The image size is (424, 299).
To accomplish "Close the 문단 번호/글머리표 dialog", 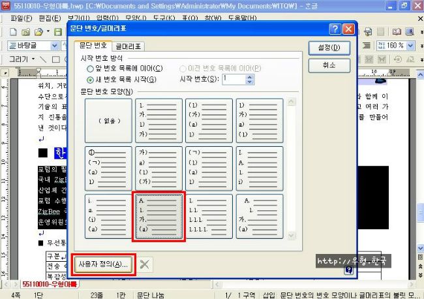I will tap(348, 29).
